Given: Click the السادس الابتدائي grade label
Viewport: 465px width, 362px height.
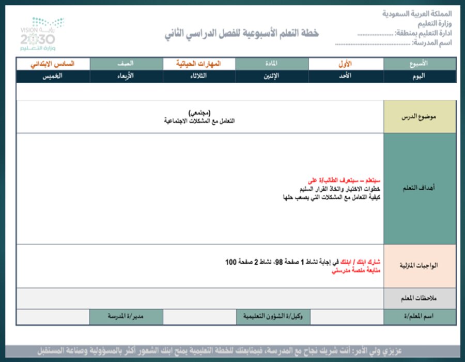Looking at the screenshot, I should [55, 63].
